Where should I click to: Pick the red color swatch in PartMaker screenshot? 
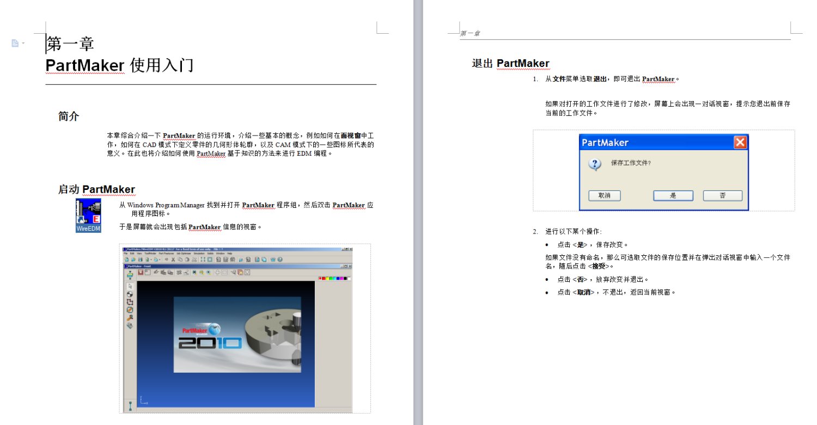pyautogui.click(x=325, y=279)
